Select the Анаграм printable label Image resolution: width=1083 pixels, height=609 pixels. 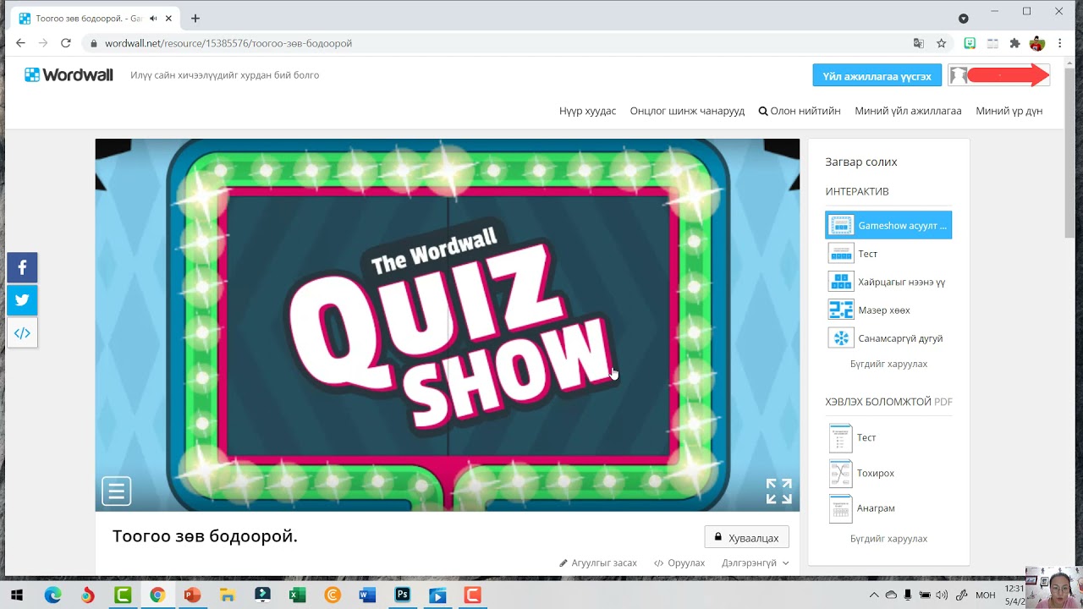pyautogui.click(x=877, y=508)
